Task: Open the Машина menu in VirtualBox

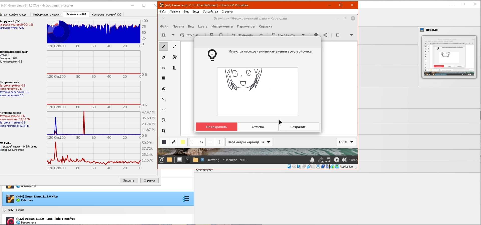Action: pyautogui.click(x=175, y=11)
